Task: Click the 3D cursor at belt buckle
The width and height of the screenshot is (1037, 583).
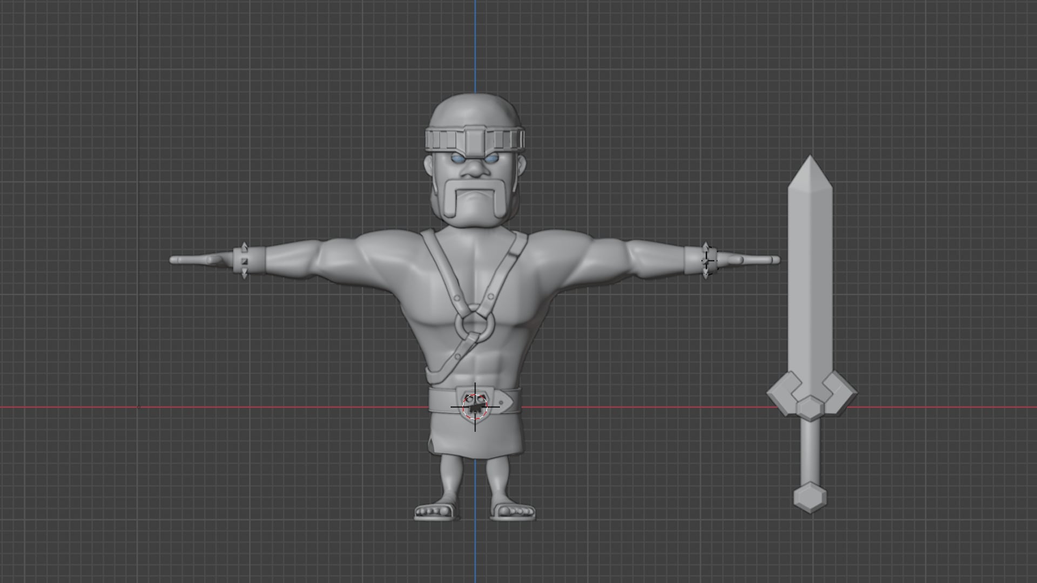Action: pos(475,407)
